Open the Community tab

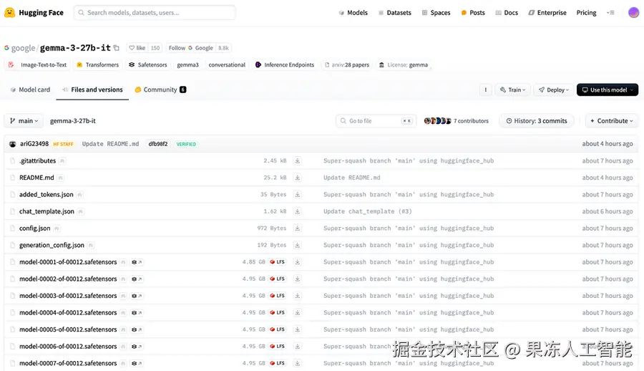(160, 90)
